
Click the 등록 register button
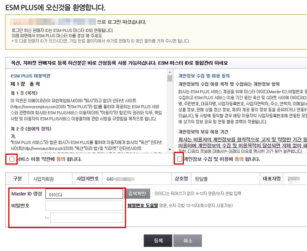[x=158, y=241]
